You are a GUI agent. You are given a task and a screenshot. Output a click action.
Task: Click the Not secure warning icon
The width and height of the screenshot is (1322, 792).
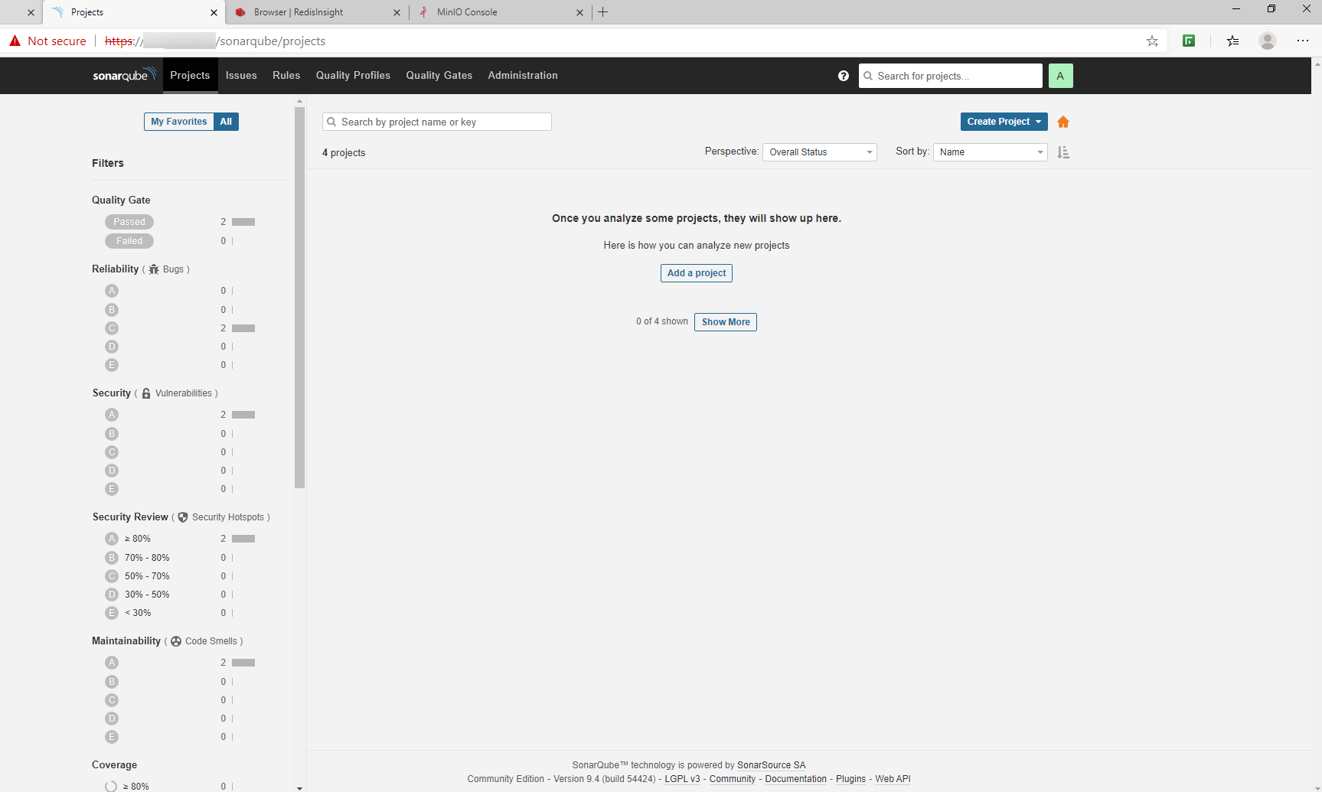[15, 41]
